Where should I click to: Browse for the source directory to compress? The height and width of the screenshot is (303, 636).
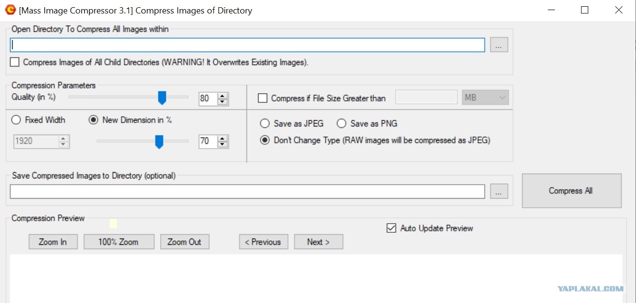pyautogui.click(x=499, y=45)
